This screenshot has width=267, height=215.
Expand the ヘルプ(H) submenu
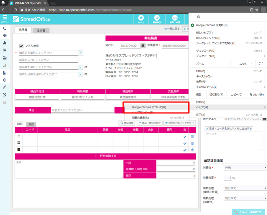(228, 107)
